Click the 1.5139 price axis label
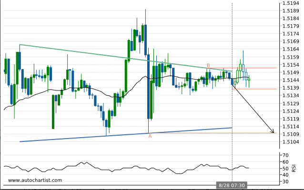The image size is (304, 190). coord(291,88)
